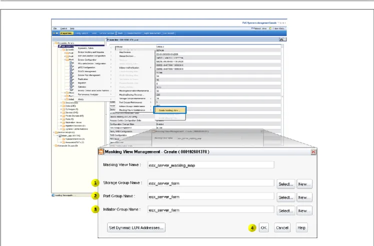
Task: Focus the Initiator Group Name field
Action: 211,209
